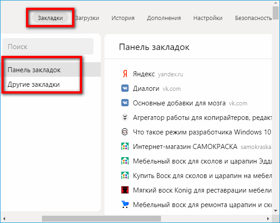Viewport: 280px width, 223px height.
Task: Open Мягкий воск Konig для реставрации bookmark
Action: 202,190
